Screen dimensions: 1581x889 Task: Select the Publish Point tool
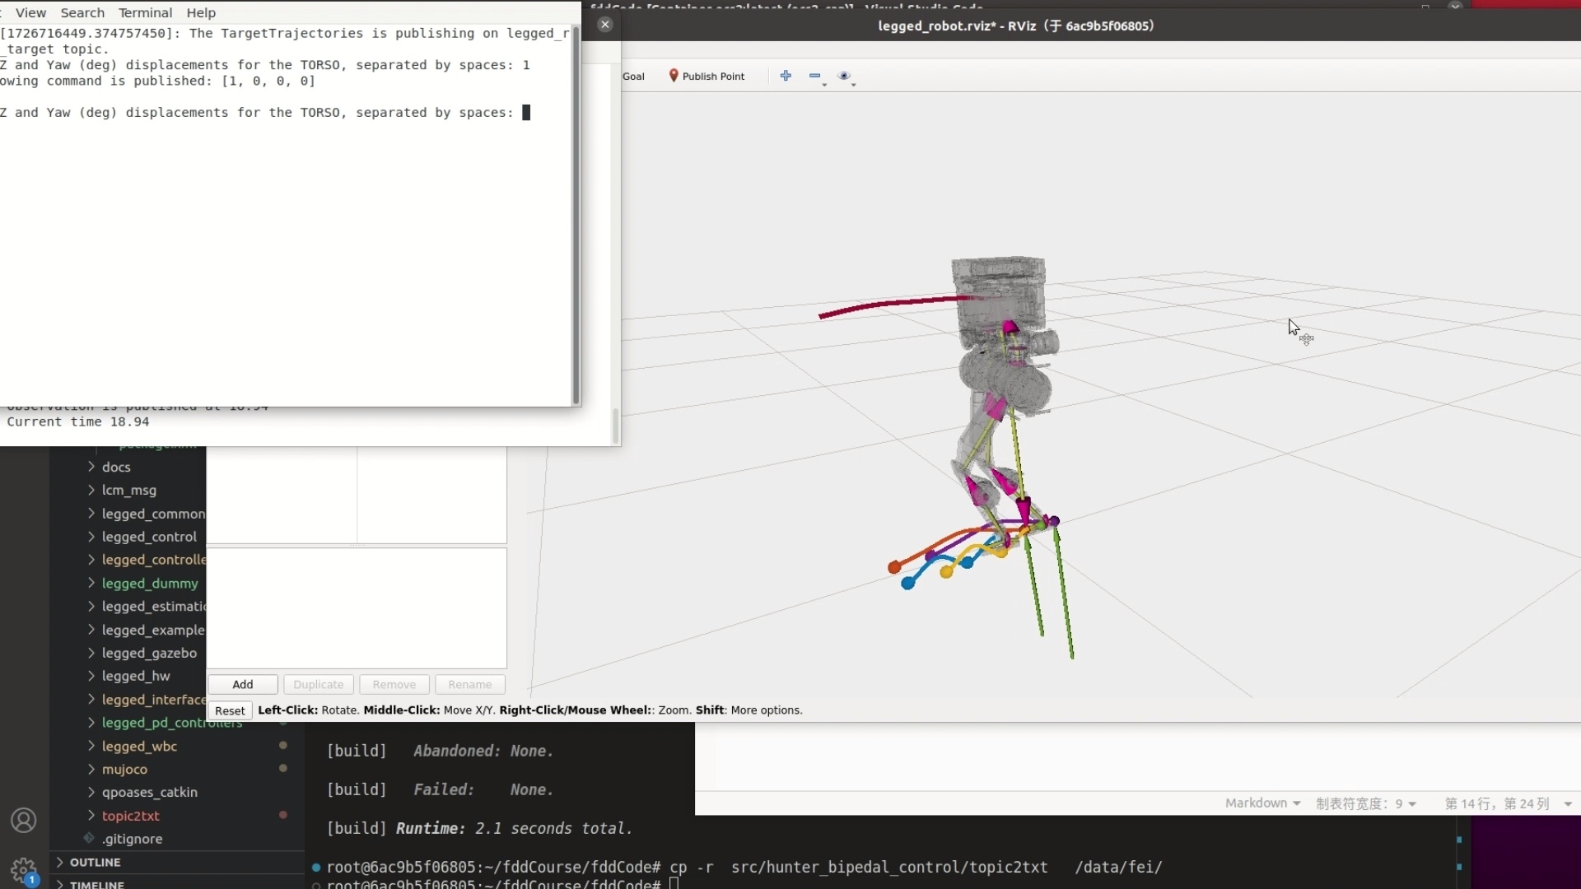pos(707,76)
